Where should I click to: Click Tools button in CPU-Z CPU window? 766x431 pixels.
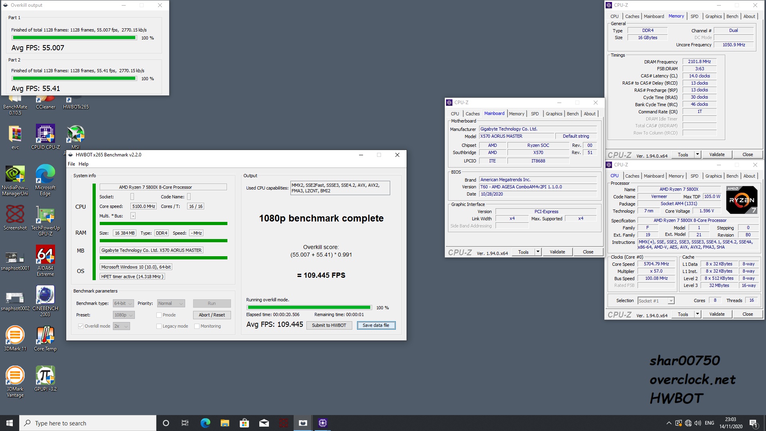click(683, 314)
